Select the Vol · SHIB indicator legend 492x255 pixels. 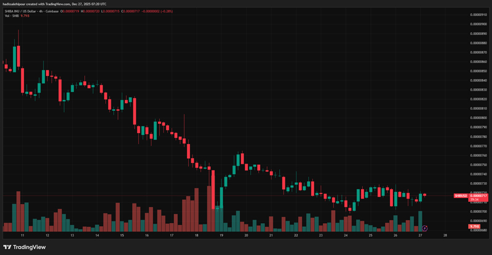(12, 16)
